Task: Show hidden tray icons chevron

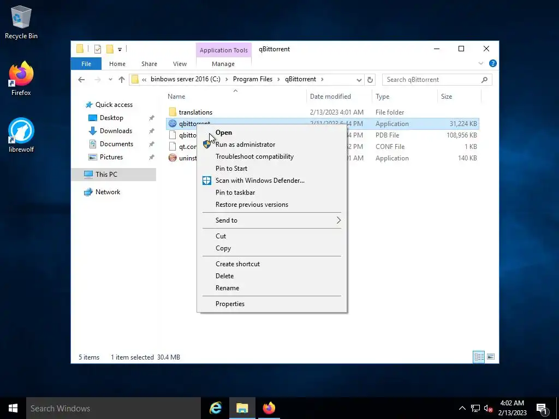Action: [x=462, y=408]
